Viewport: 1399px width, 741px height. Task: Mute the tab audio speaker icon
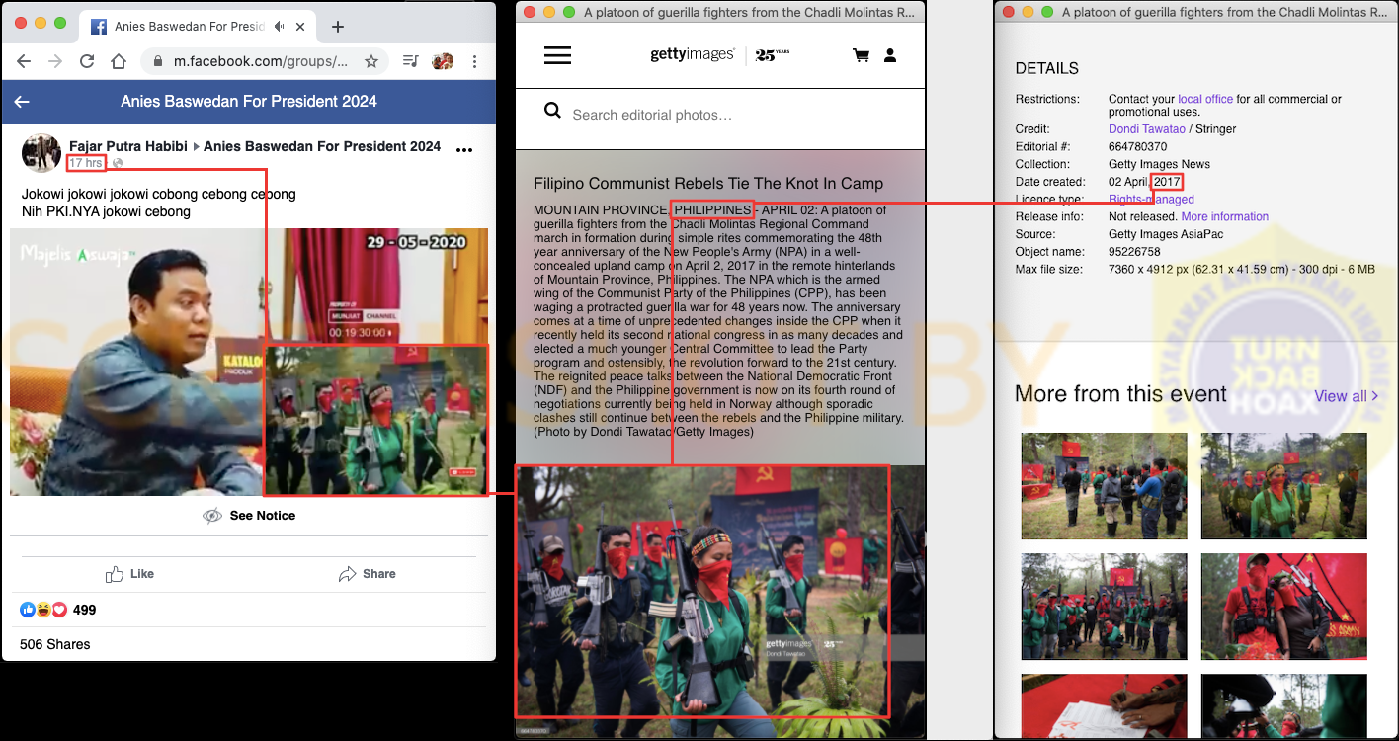click(280, 27)
